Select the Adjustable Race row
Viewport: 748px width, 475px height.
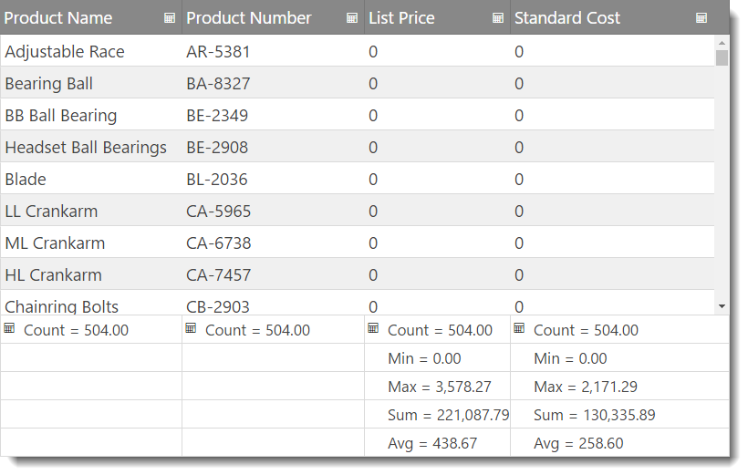tap(65, 52)
